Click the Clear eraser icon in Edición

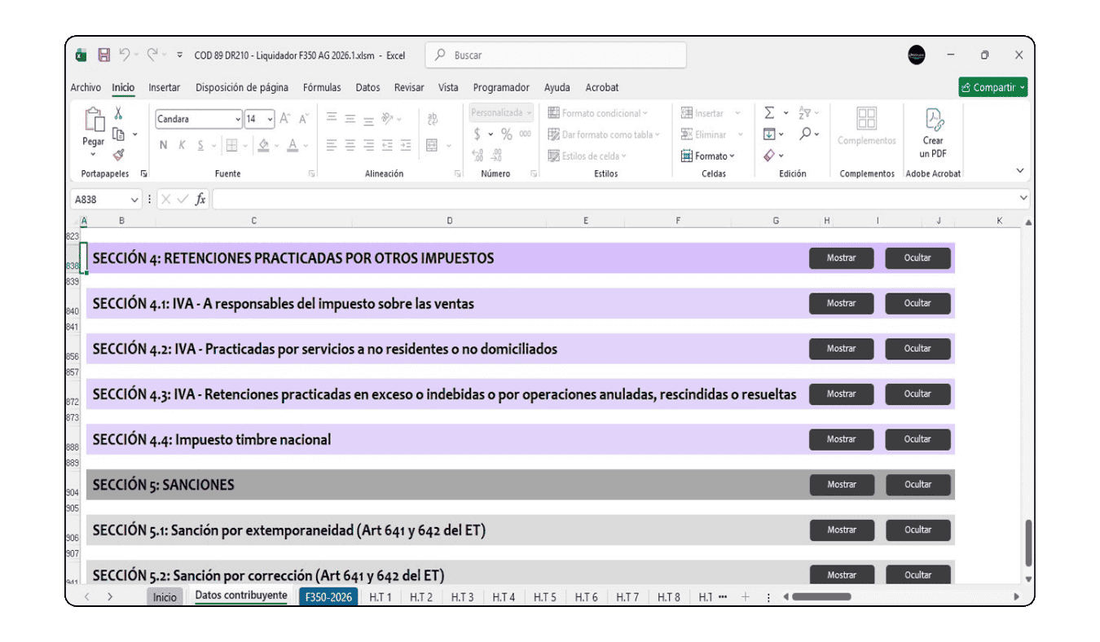(769, 156)
